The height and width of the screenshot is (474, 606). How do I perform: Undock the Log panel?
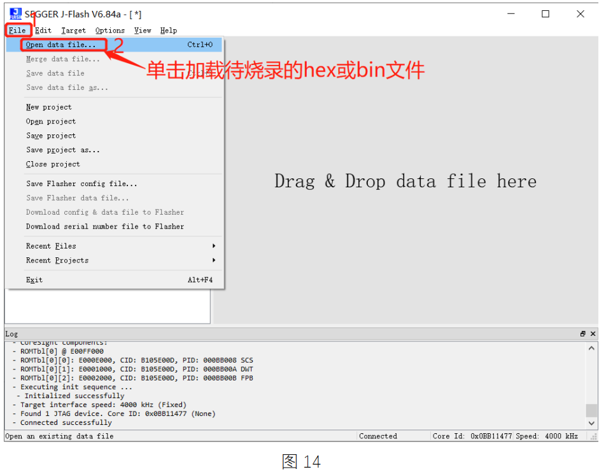click(x=583, y=334)
